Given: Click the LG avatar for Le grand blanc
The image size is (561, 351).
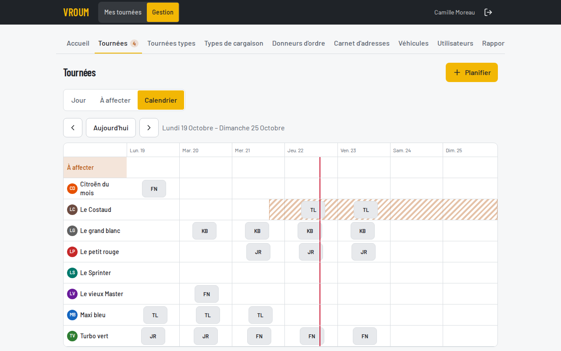Looking at the screenshot, I should [x=72, y=231].
